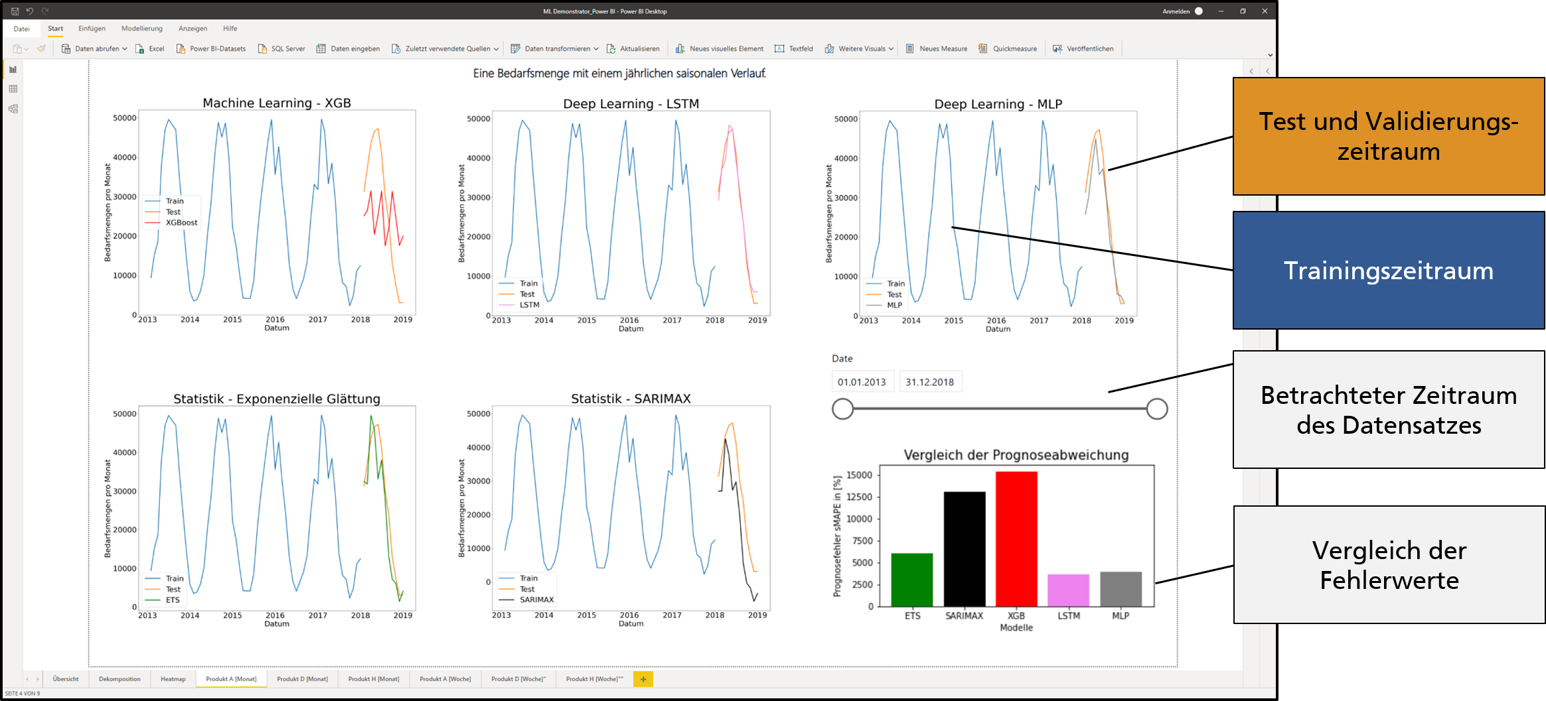Open the Modellierung ribbon tab
This screenshot has width=1546, height=701.
[x=142, y=29]
